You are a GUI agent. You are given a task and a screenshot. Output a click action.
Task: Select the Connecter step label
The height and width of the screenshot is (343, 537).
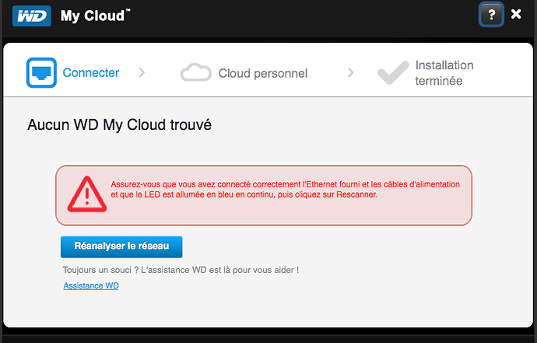pos(91,73)
